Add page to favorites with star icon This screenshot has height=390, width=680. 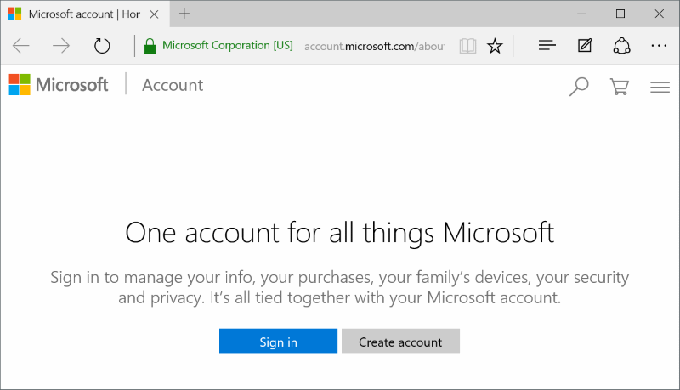coord(495,46)
